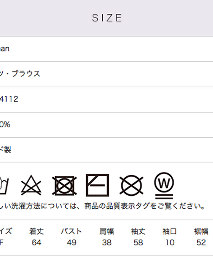Click the SIZE header text
This screenshot has height=256, width=213.
pos(107,18)
